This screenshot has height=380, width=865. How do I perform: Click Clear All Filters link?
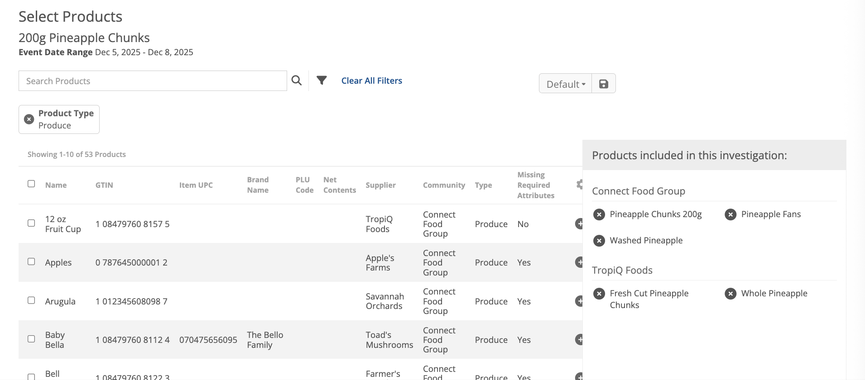(371, 81)
